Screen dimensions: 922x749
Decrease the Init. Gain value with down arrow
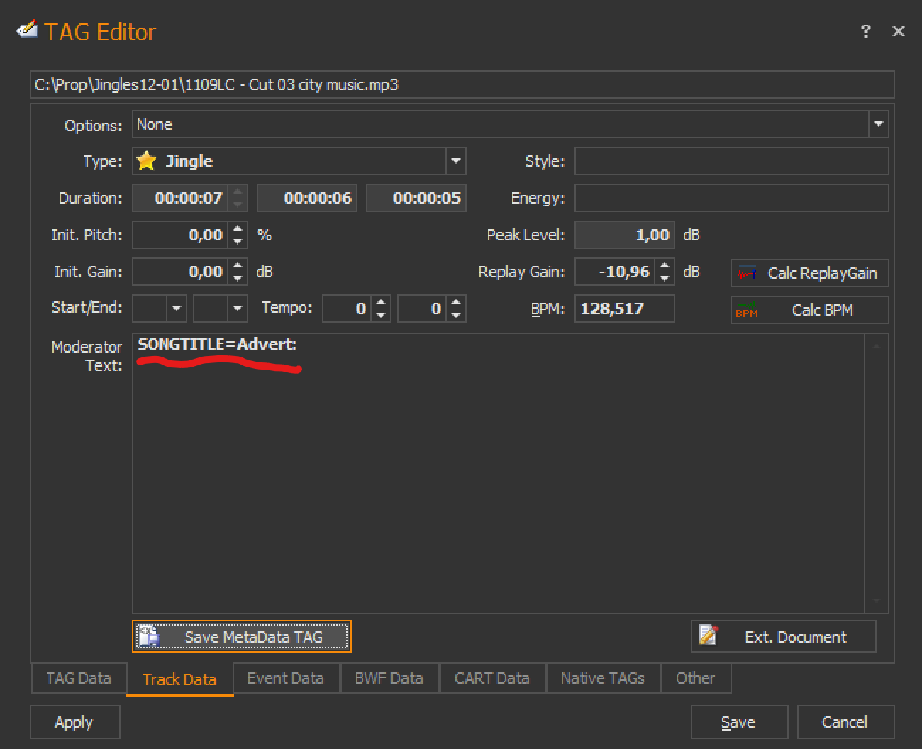tap(238, 278)
